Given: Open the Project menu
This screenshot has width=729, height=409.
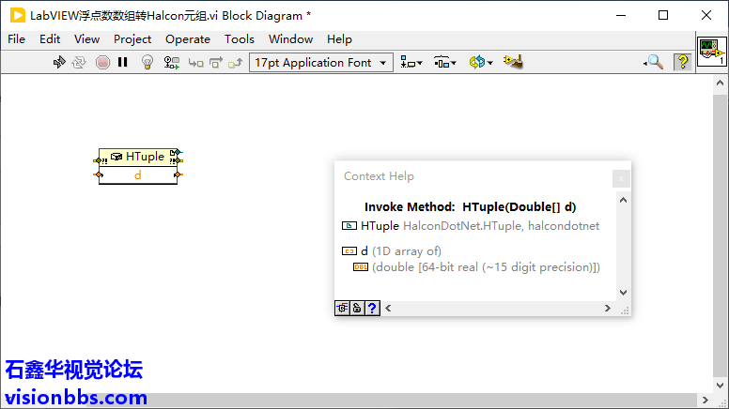Looking at the screenshot, I should coord(132,38).
